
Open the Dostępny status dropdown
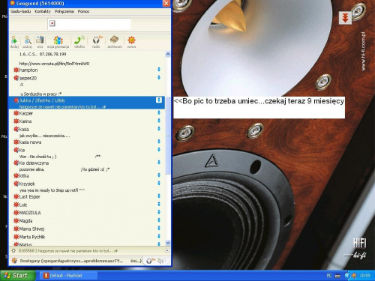(76, 261)
